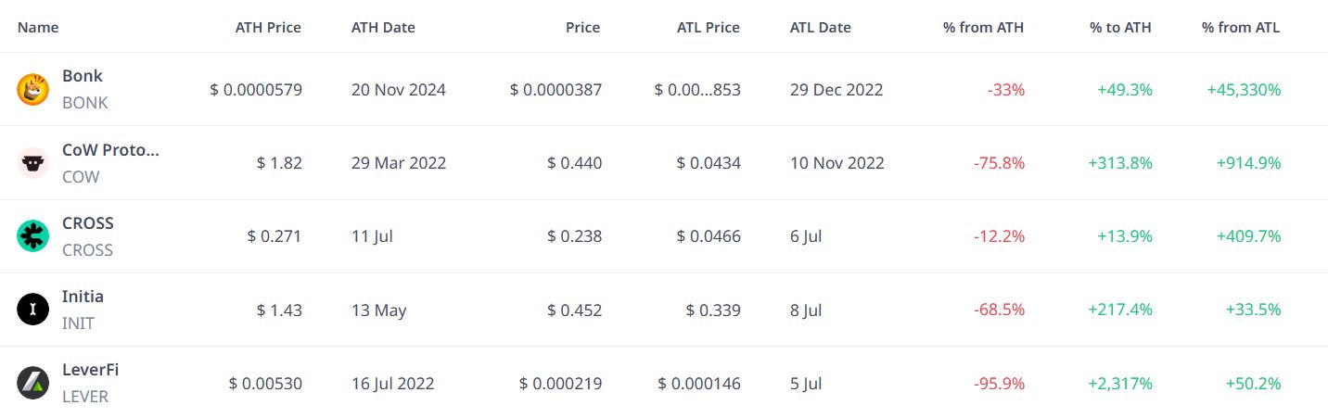This screenshot has height=418, width=1328.
Task: Sort by the Name column header
Action: pyautogui.click(x=38, y=28)
